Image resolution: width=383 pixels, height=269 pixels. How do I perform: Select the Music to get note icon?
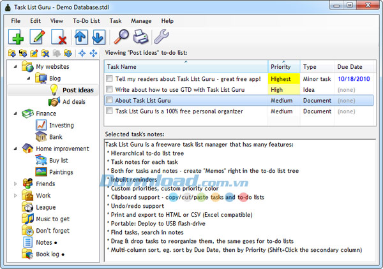(x=27, y=219)
